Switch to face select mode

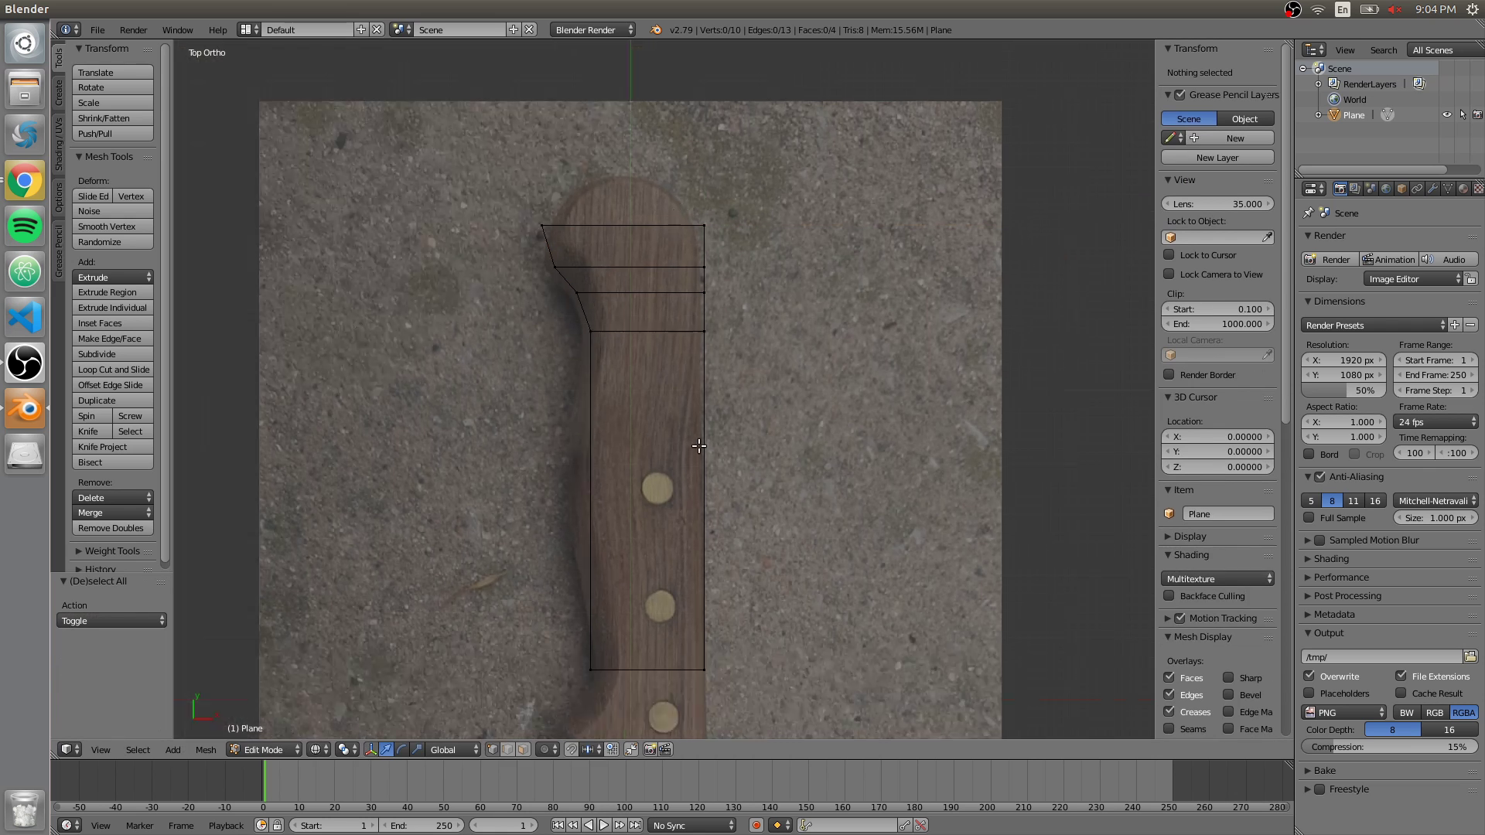[523, 749]
